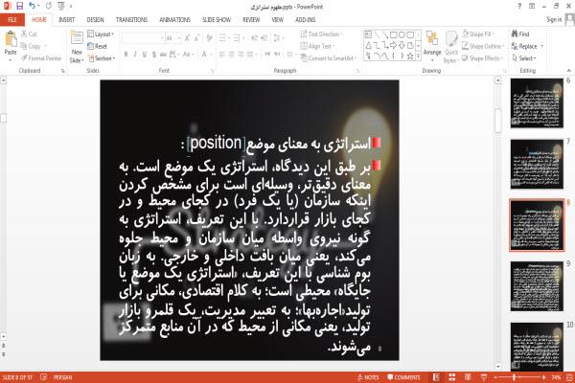The image size is (575, 383).
Task: Open the Shape Effects menu
Action: tap(482, 58)
